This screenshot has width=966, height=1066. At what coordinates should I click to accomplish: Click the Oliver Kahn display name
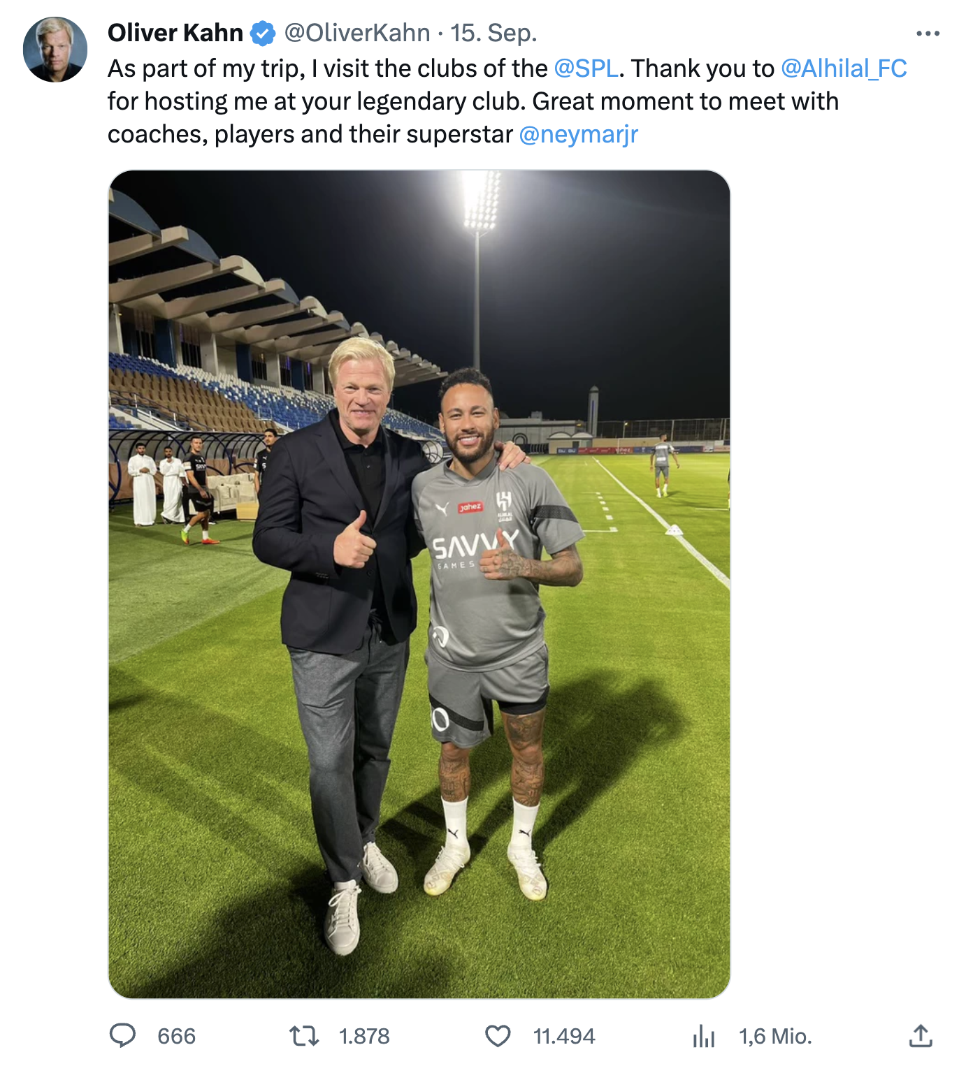(175, 33)
